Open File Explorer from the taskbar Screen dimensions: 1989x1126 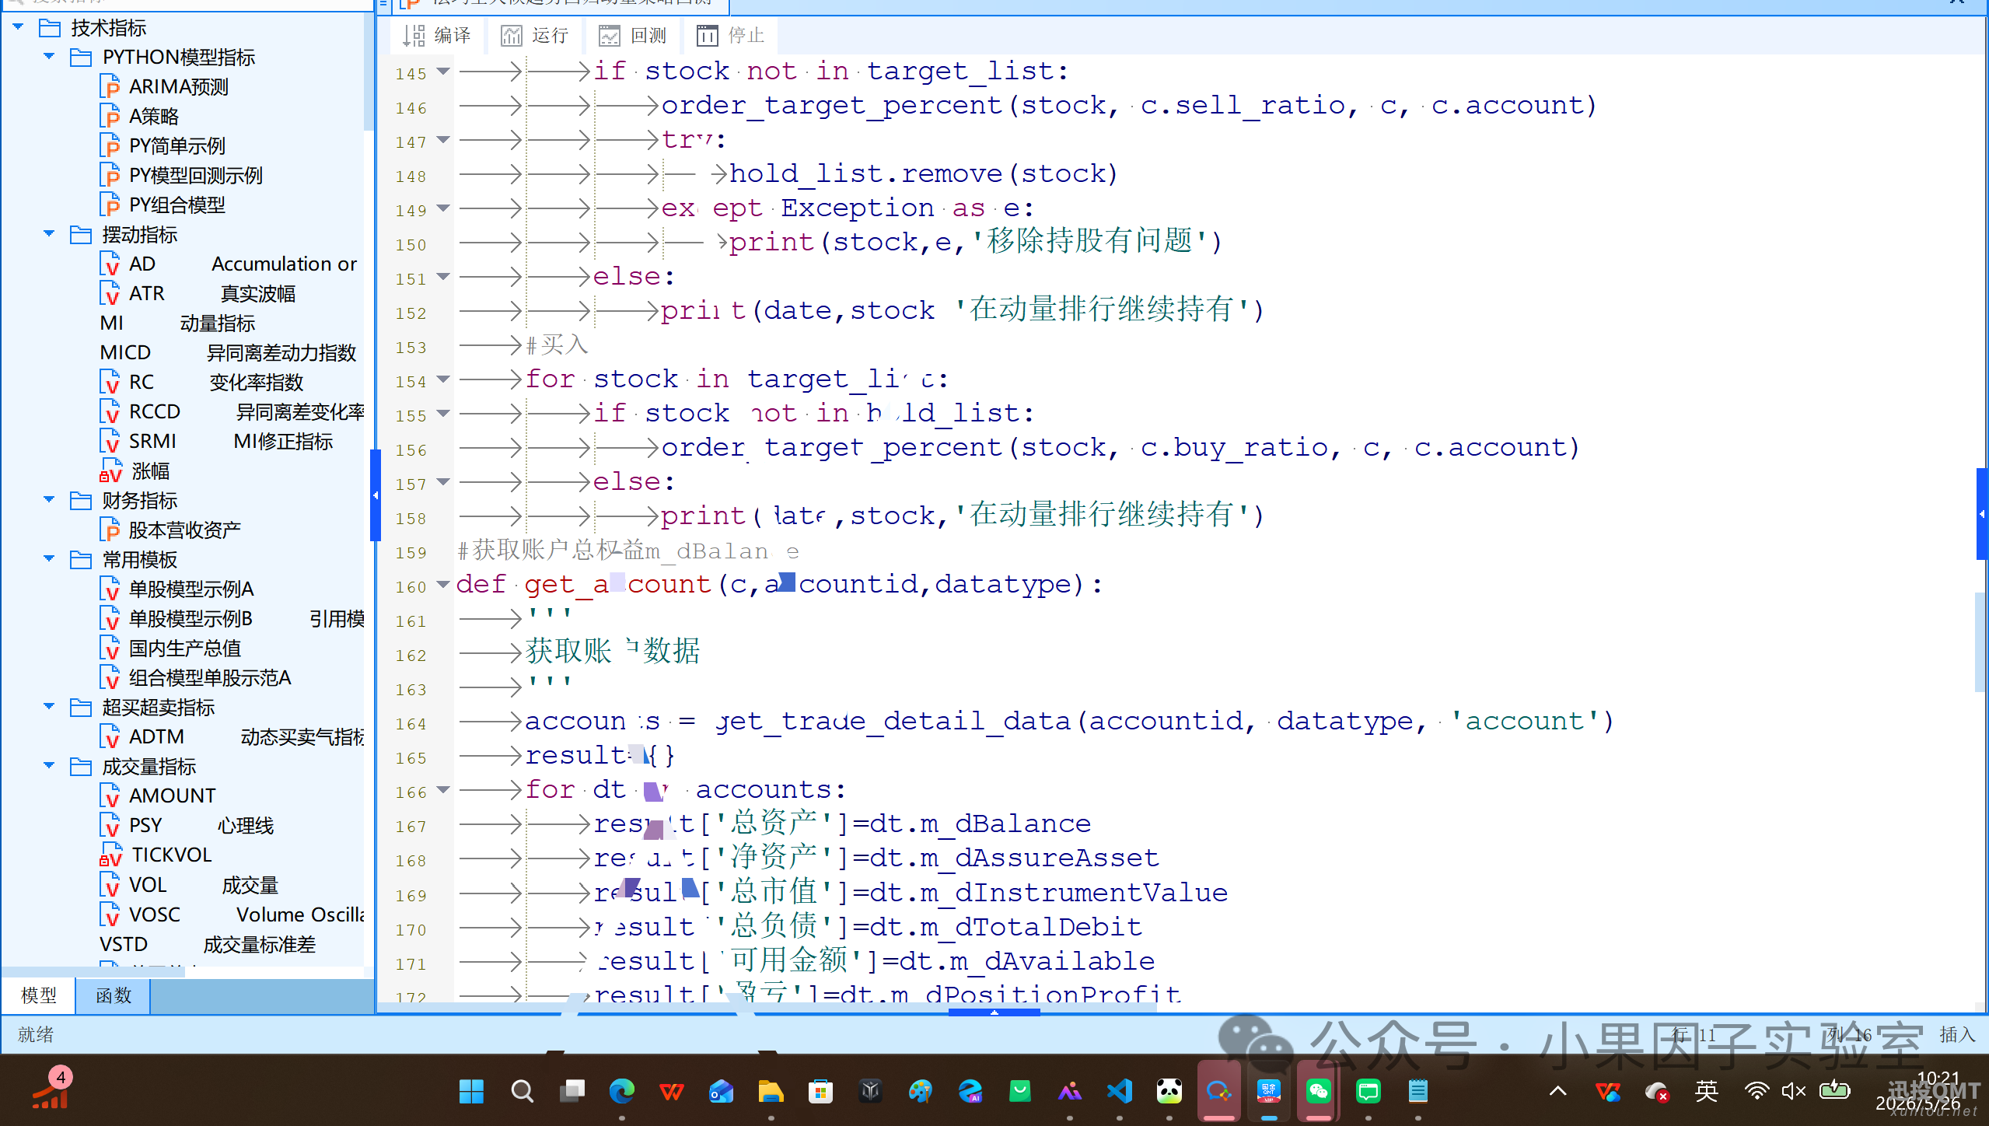tap(771, 1091)
